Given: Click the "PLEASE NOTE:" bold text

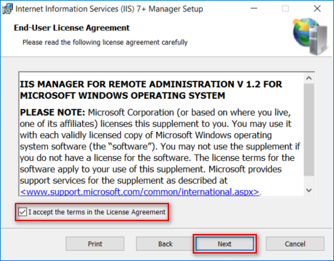Looking at the screenshot, I should [x=53, y=112].
